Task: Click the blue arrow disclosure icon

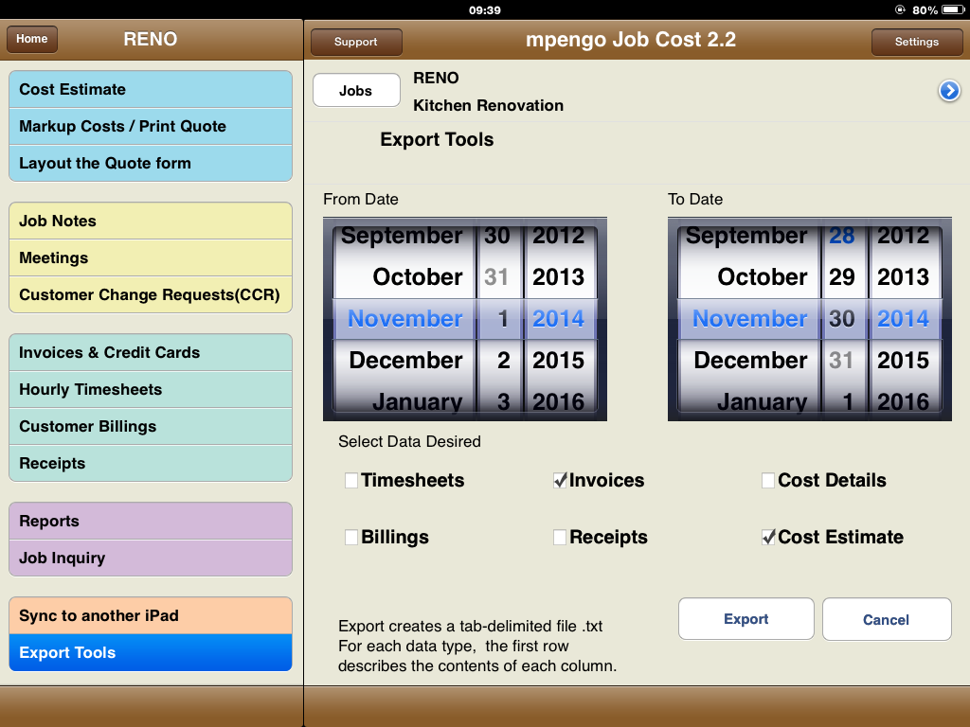Action: (x=949, y=91)
